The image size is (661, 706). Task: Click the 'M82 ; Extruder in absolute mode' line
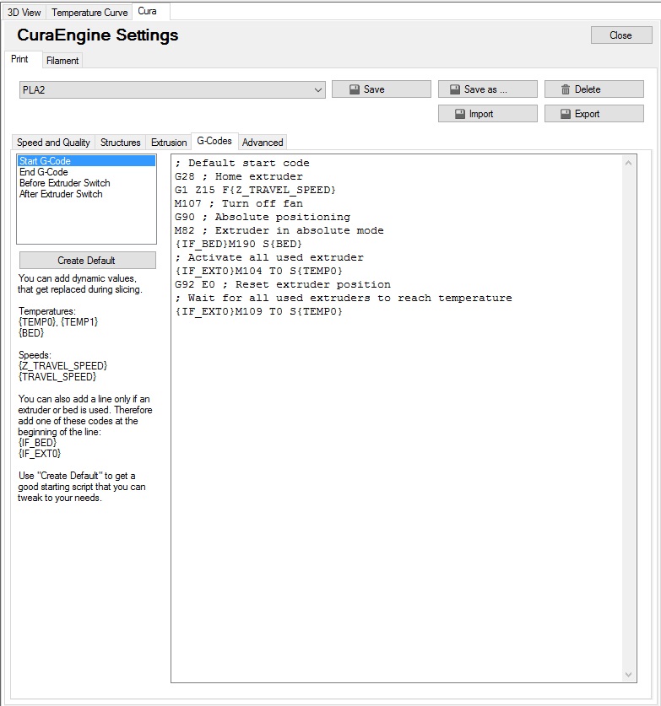tap(279, 230)
